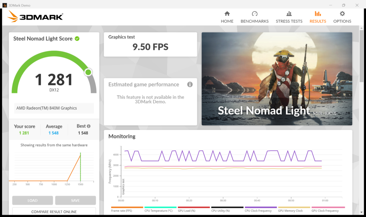
Task: Toggle the GPU Load (%) legend item
Action: click(193, 209)
